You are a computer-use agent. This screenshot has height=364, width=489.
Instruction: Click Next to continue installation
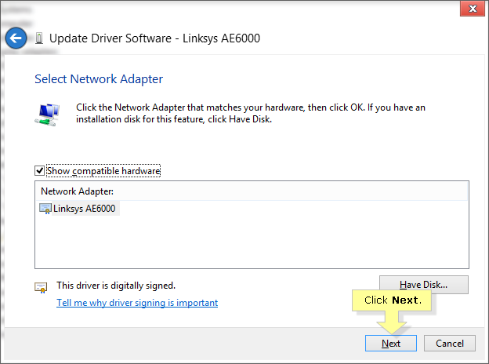391,343
